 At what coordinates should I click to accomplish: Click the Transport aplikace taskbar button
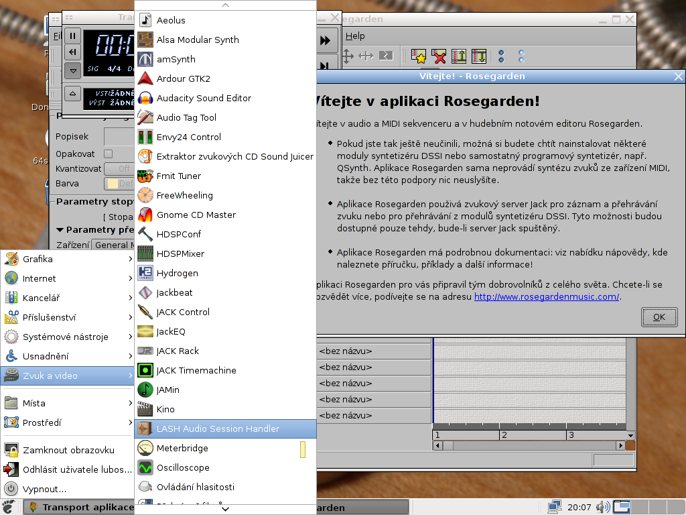[79, 507]
